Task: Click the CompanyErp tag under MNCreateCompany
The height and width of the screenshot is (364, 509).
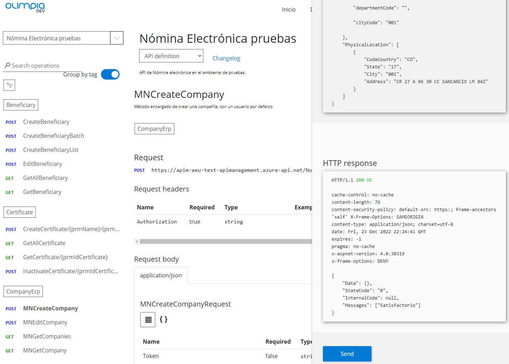Action: [154, 129]
